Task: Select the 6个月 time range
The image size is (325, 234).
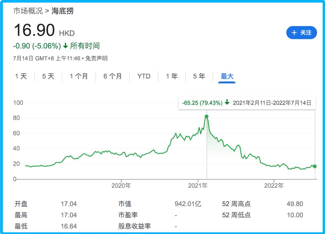Action: [112, 76]
